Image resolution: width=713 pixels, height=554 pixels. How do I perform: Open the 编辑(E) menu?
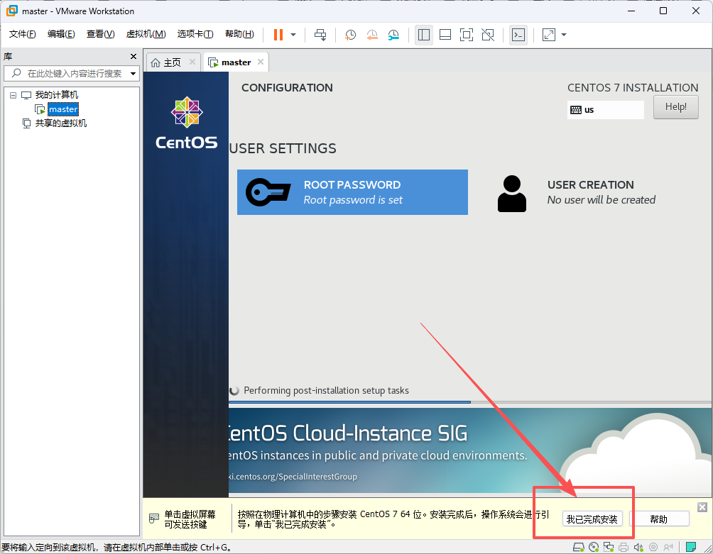point(61,34)
